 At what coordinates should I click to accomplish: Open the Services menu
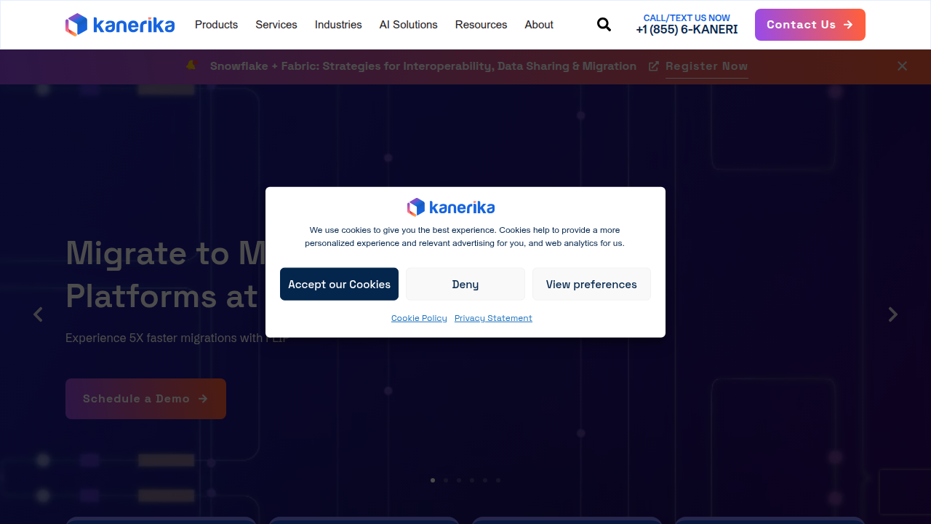[x=276, y=25]
